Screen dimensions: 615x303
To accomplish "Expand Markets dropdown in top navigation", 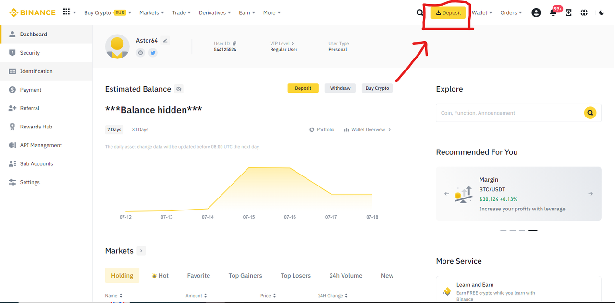I will pyautogui.click(x=152, y=13).
